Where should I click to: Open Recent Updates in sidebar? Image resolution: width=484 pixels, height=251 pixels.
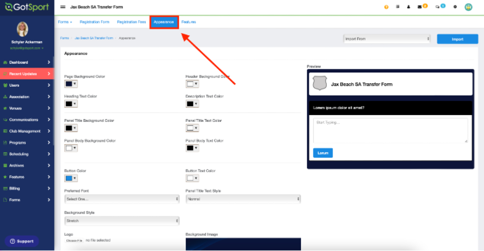tap(27, 74)
